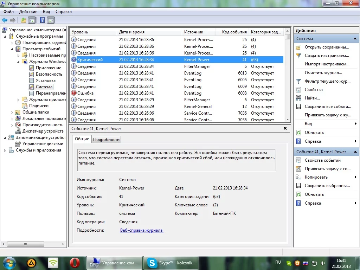This screenshot has width=360, height=270.
Task: Click the taskbar clock 16:31
Action: tap(341, 261)
